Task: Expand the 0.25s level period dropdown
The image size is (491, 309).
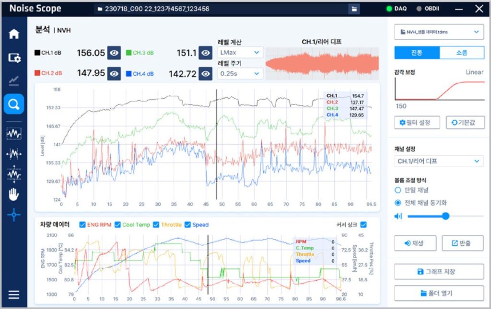Action: [x=240, y=73]
